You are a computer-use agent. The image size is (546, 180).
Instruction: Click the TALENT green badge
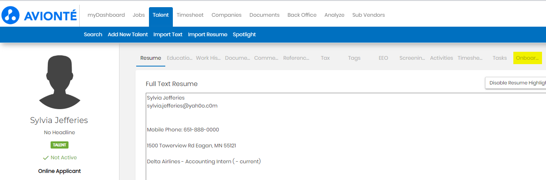click(59, 145)
